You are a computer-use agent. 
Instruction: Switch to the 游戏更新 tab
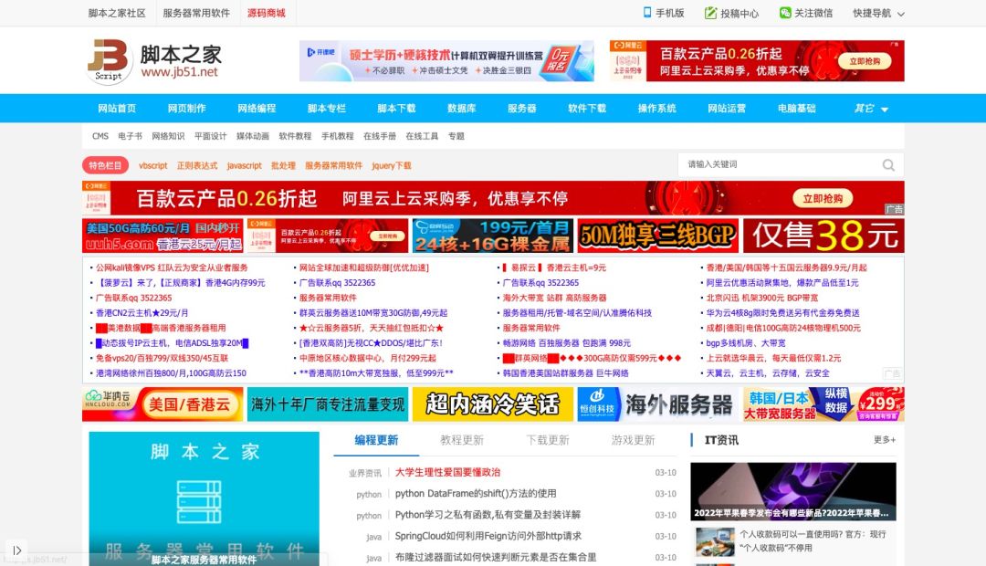pos(634,440)
